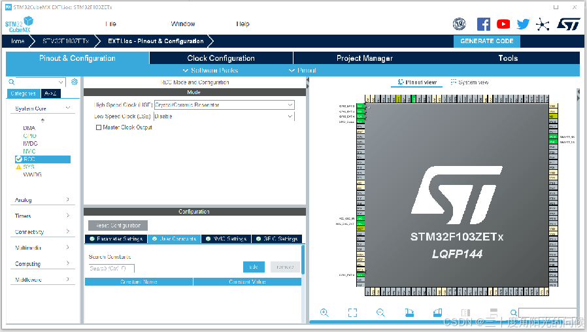Open User Constants tab
This screenshot has width=587, height=332.
pyautogui.click(x=175, y=239)
